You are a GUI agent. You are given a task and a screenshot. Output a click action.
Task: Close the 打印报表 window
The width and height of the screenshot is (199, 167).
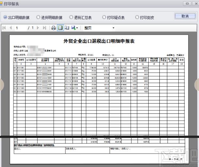click(196, 3)
